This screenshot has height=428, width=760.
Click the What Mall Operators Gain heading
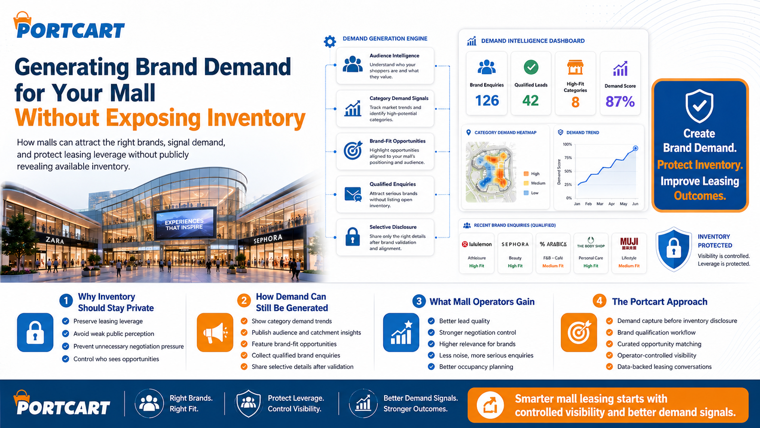click(x=482, y=302)
